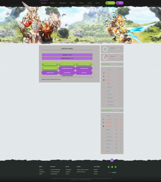The height and width of the screenshot is (182, 161).
Task: Open the SIRALAMA menu item
Action: pyautogui.click(x=72, y=3)
